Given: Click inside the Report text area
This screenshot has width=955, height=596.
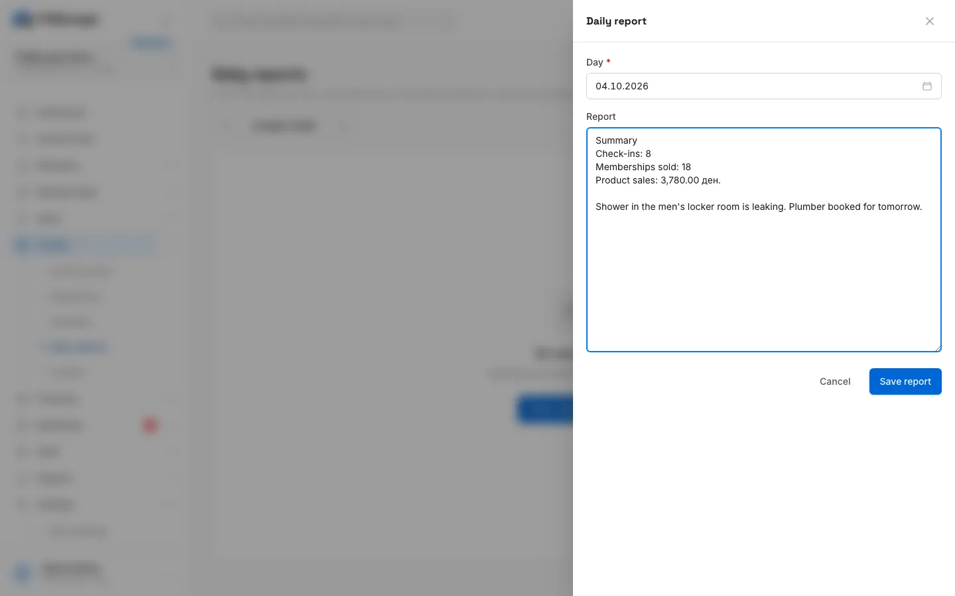Looking at the screenshot, I should pyautogui.click(x=764, y=240).
